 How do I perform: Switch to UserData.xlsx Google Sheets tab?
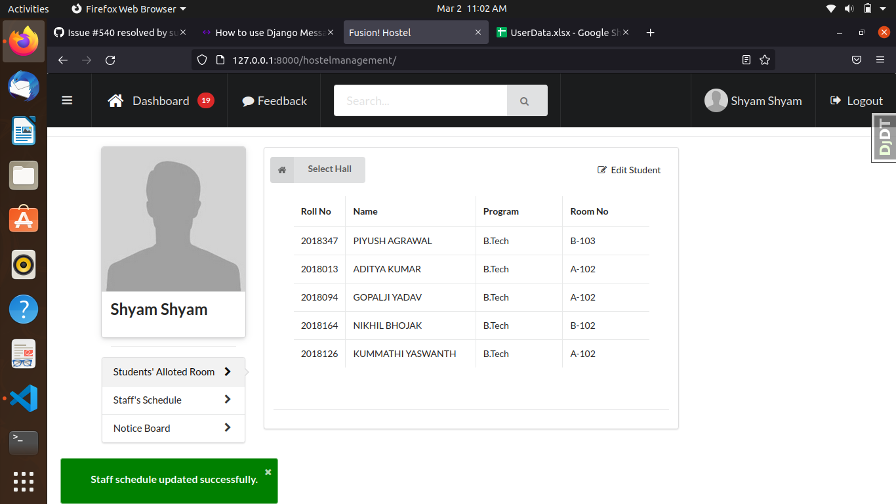562,32
